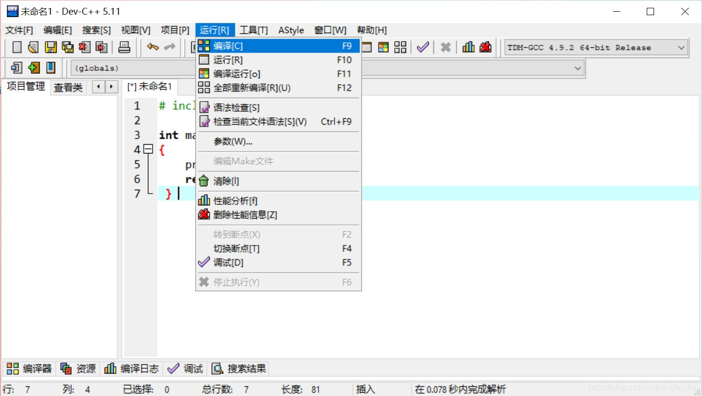Select 清除[l] menu entry
The height and width of the screenshot is (396, 702).
[278, 181]
